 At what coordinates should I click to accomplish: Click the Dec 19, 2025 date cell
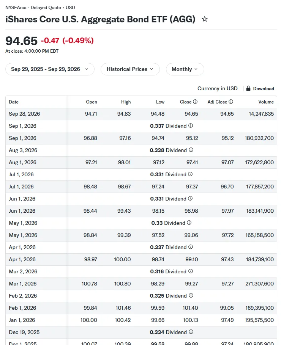(24, 332)
